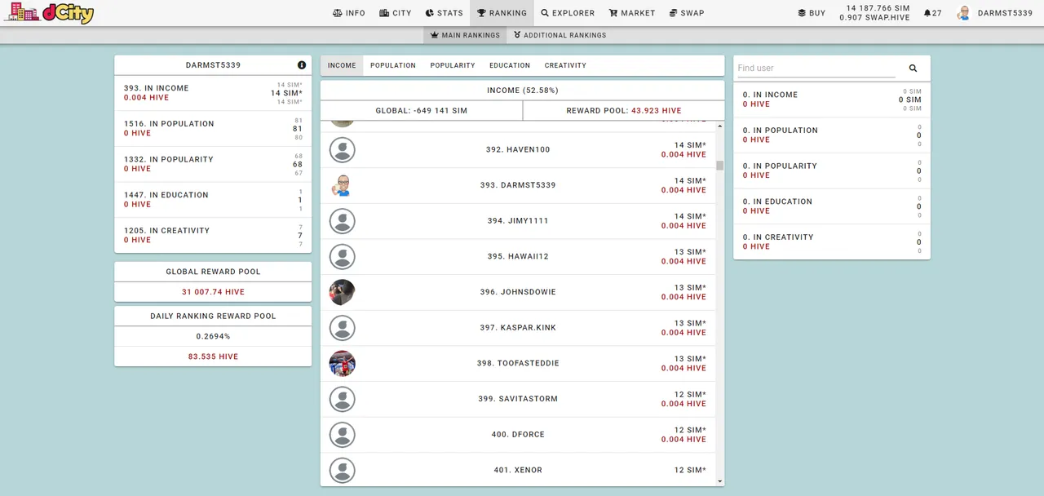The height and width of the screenshot is (496, 1044).
Task: Click avatar of 397. KASPAR.KINK
Action: click(343, 328)
